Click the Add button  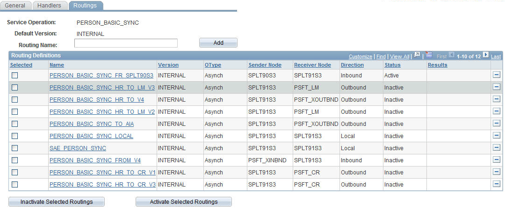point(218,43)
